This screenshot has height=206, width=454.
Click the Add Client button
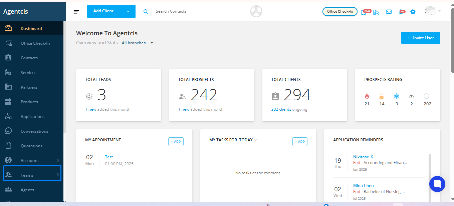click(x=103, y=11)
